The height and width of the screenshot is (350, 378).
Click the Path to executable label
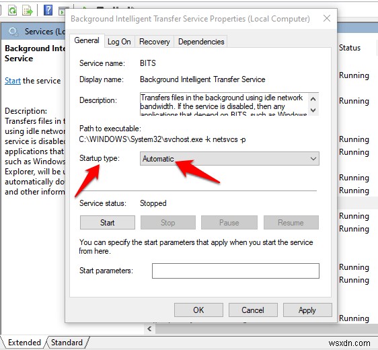[x=110, y=129]
